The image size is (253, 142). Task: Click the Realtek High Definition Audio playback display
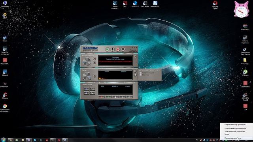coord(115,60)
